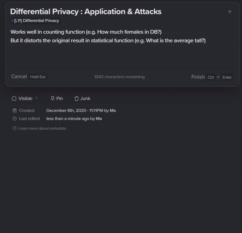
Task: Click the plus icon beside the title
Action: pos(230,11)
